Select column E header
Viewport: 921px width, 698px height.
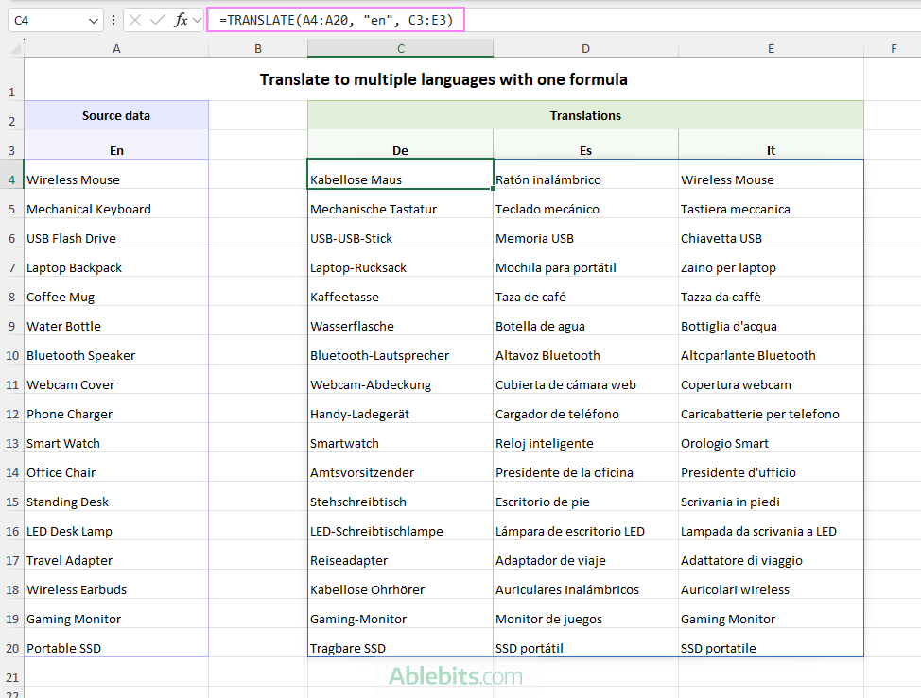click(771, 49)
